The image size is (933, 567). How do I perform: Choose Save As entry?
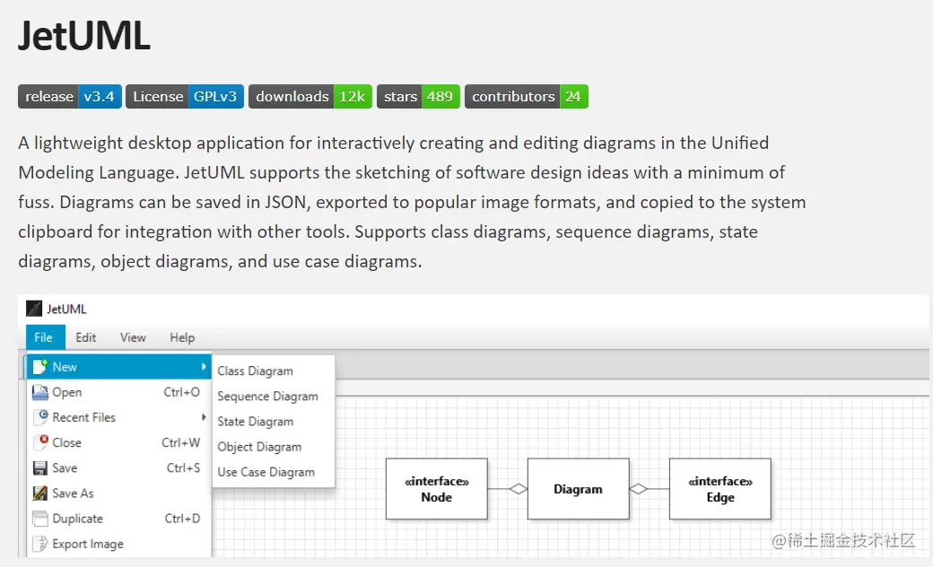(119, 493)
